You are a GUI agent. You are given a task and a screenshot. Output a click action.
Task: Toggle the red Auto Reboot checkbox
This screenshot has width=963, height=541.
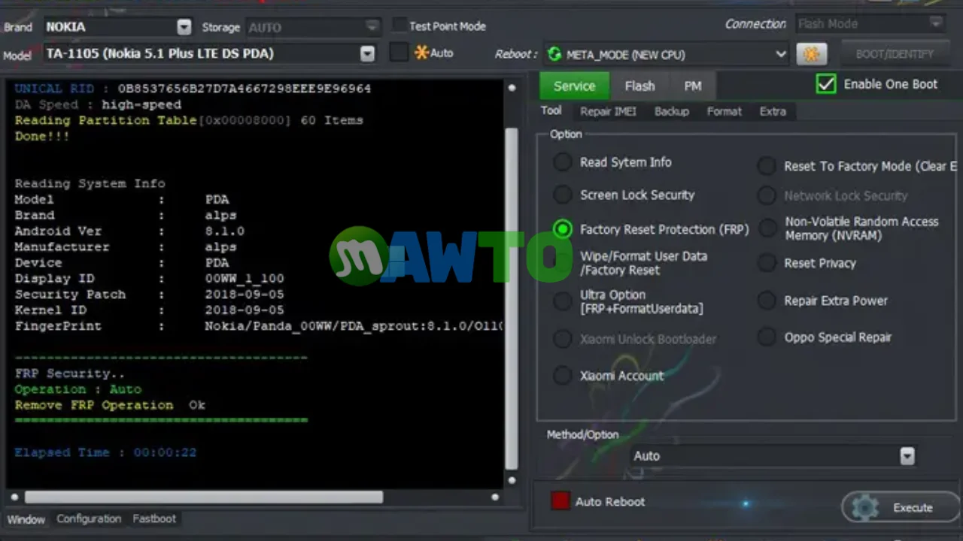pyautogui.click(x=560, y=501)
